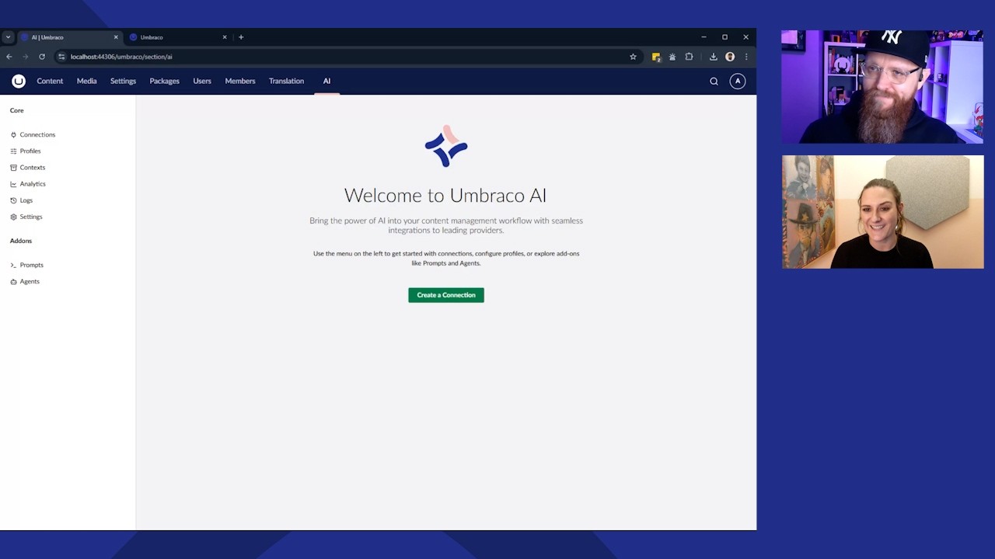Click the Analytics chart icon in sidebar
995x559 pixels.
coord(13,184)
